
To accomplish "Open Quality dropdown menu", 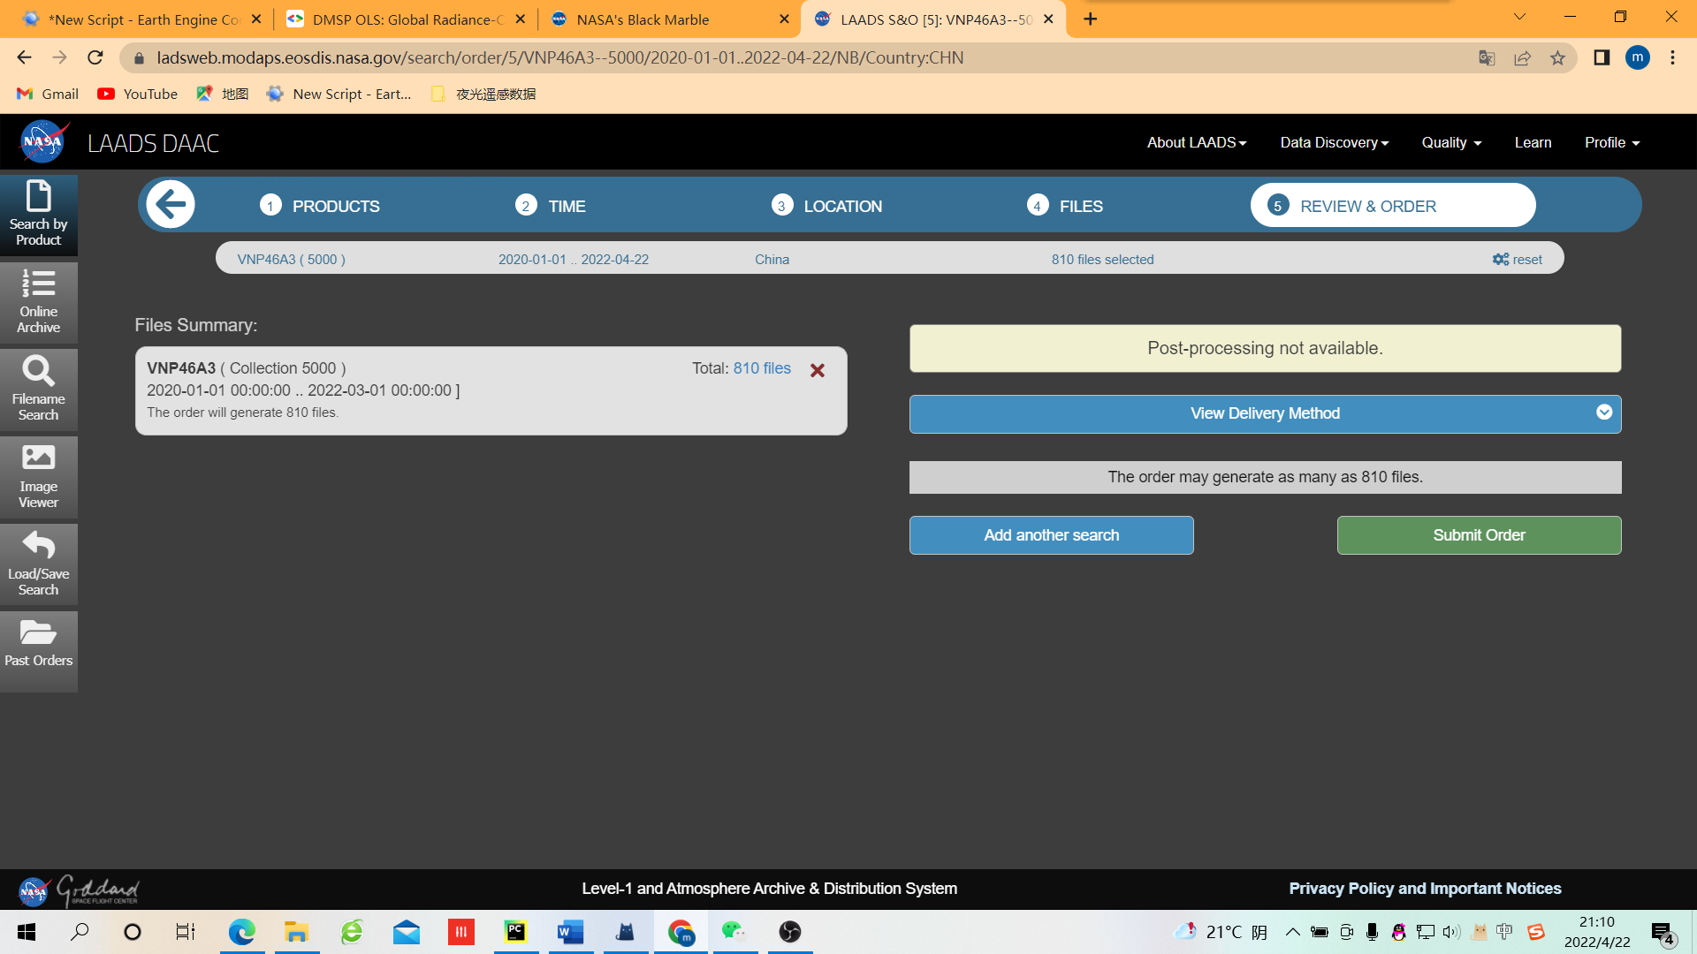I will [x=1450, y=142].
